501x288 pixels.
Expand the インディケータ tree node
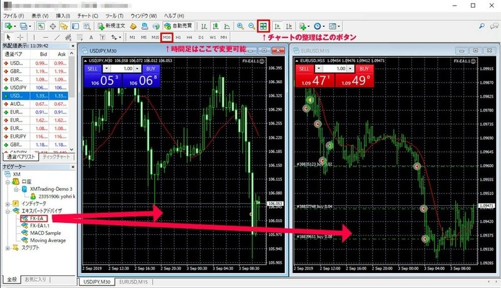pyautogui.click(x=8, y=203)
